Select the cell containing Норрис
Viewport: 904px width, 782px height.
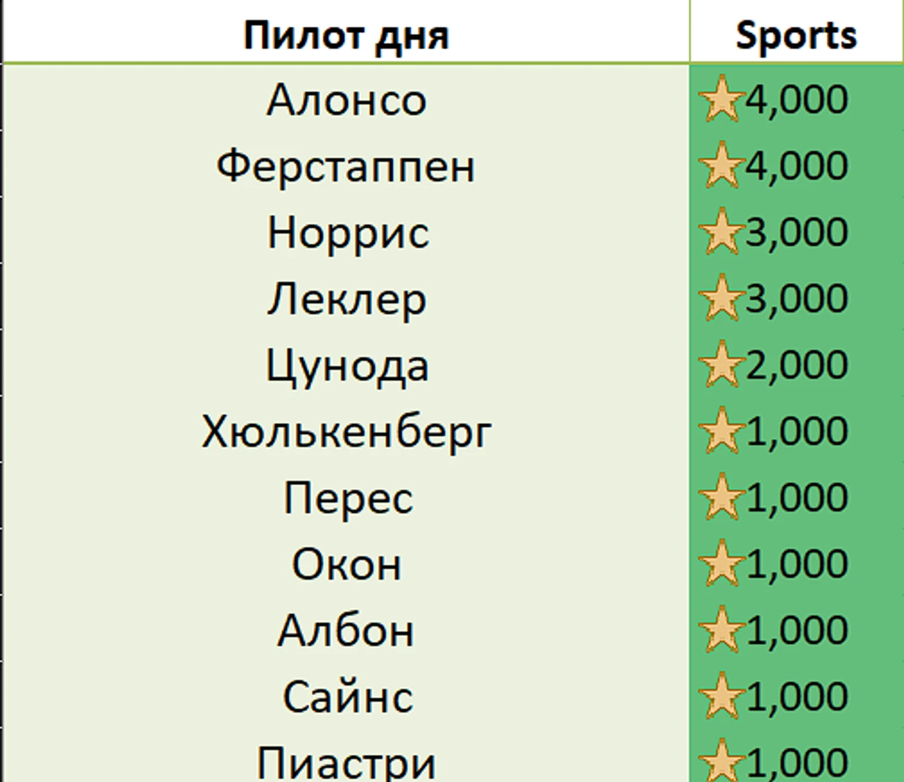(x=346, y=233)
